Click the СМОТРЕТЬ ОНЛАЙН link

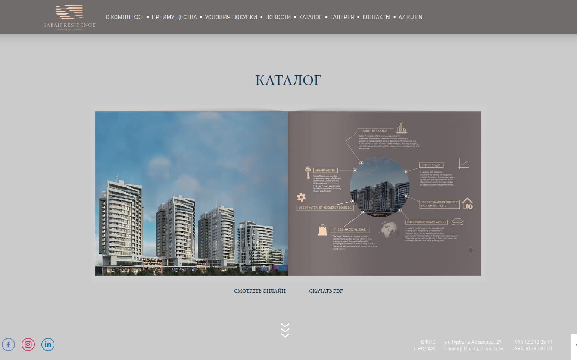(260, 291)
